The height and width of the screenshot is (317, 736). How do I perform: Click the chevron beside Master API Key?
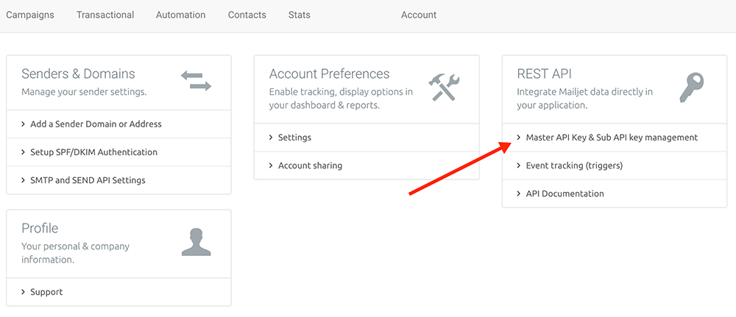pos(519,138)
